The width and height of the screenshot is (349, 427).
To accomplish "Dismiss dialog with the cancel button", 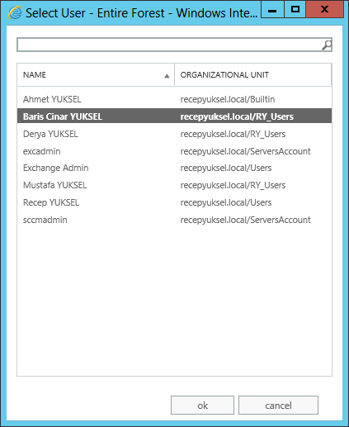I will point(278,405).
